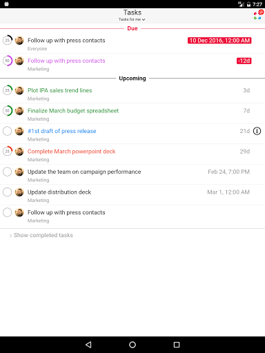The width and height of the screenshot is (265, 353).
Task: Check off Update the team on campaign performance
Action: pyautogui.click(x=7, y=172)
